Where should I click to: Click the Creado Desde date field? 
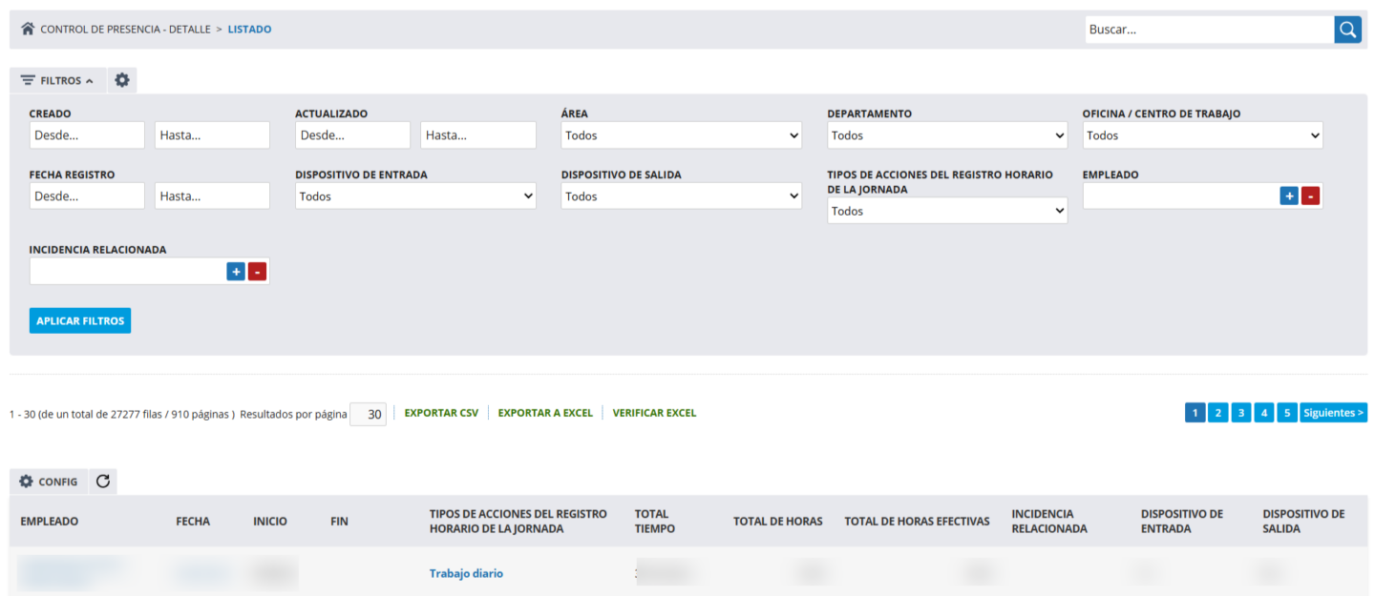[x=87, y=135]
